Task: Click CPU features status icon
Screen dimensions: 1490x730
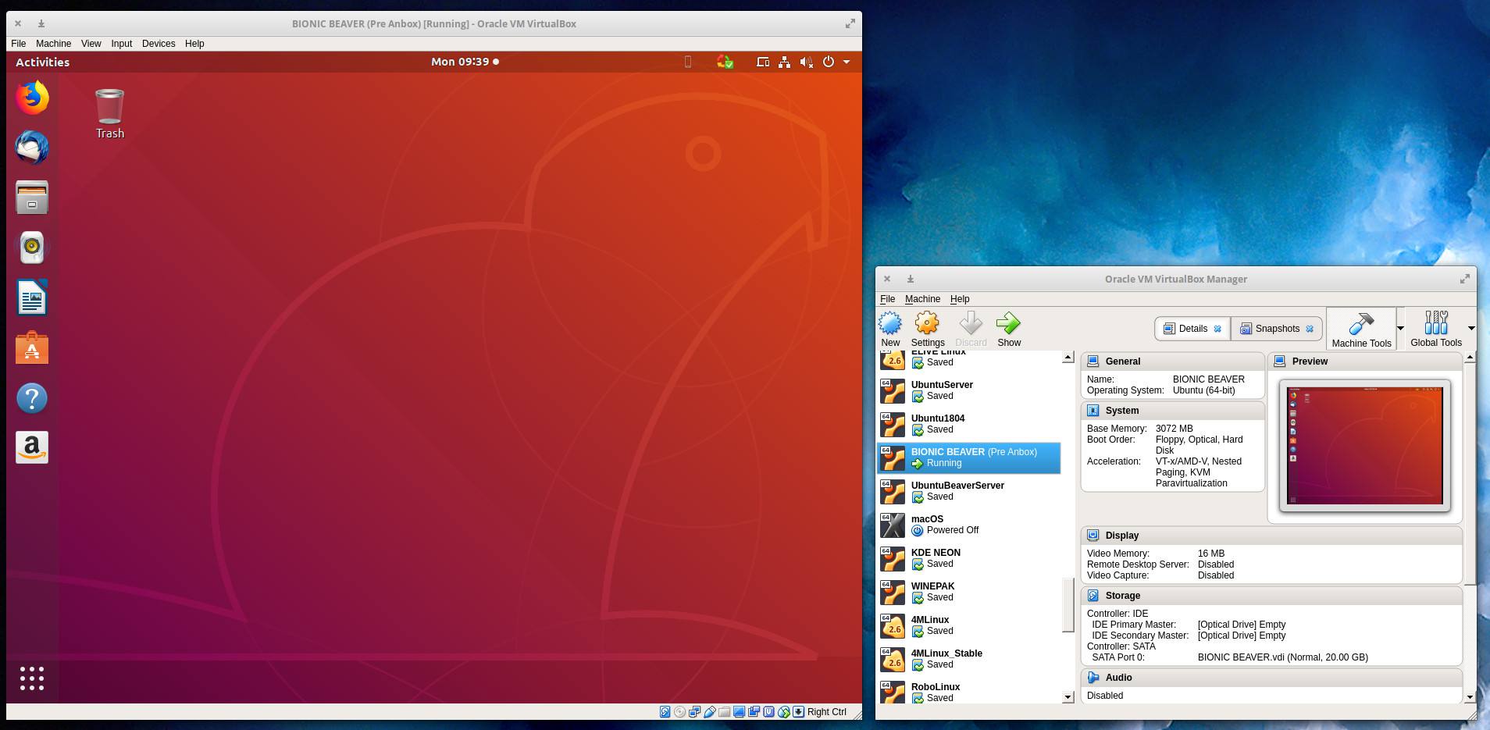Action: coord(768,711)
